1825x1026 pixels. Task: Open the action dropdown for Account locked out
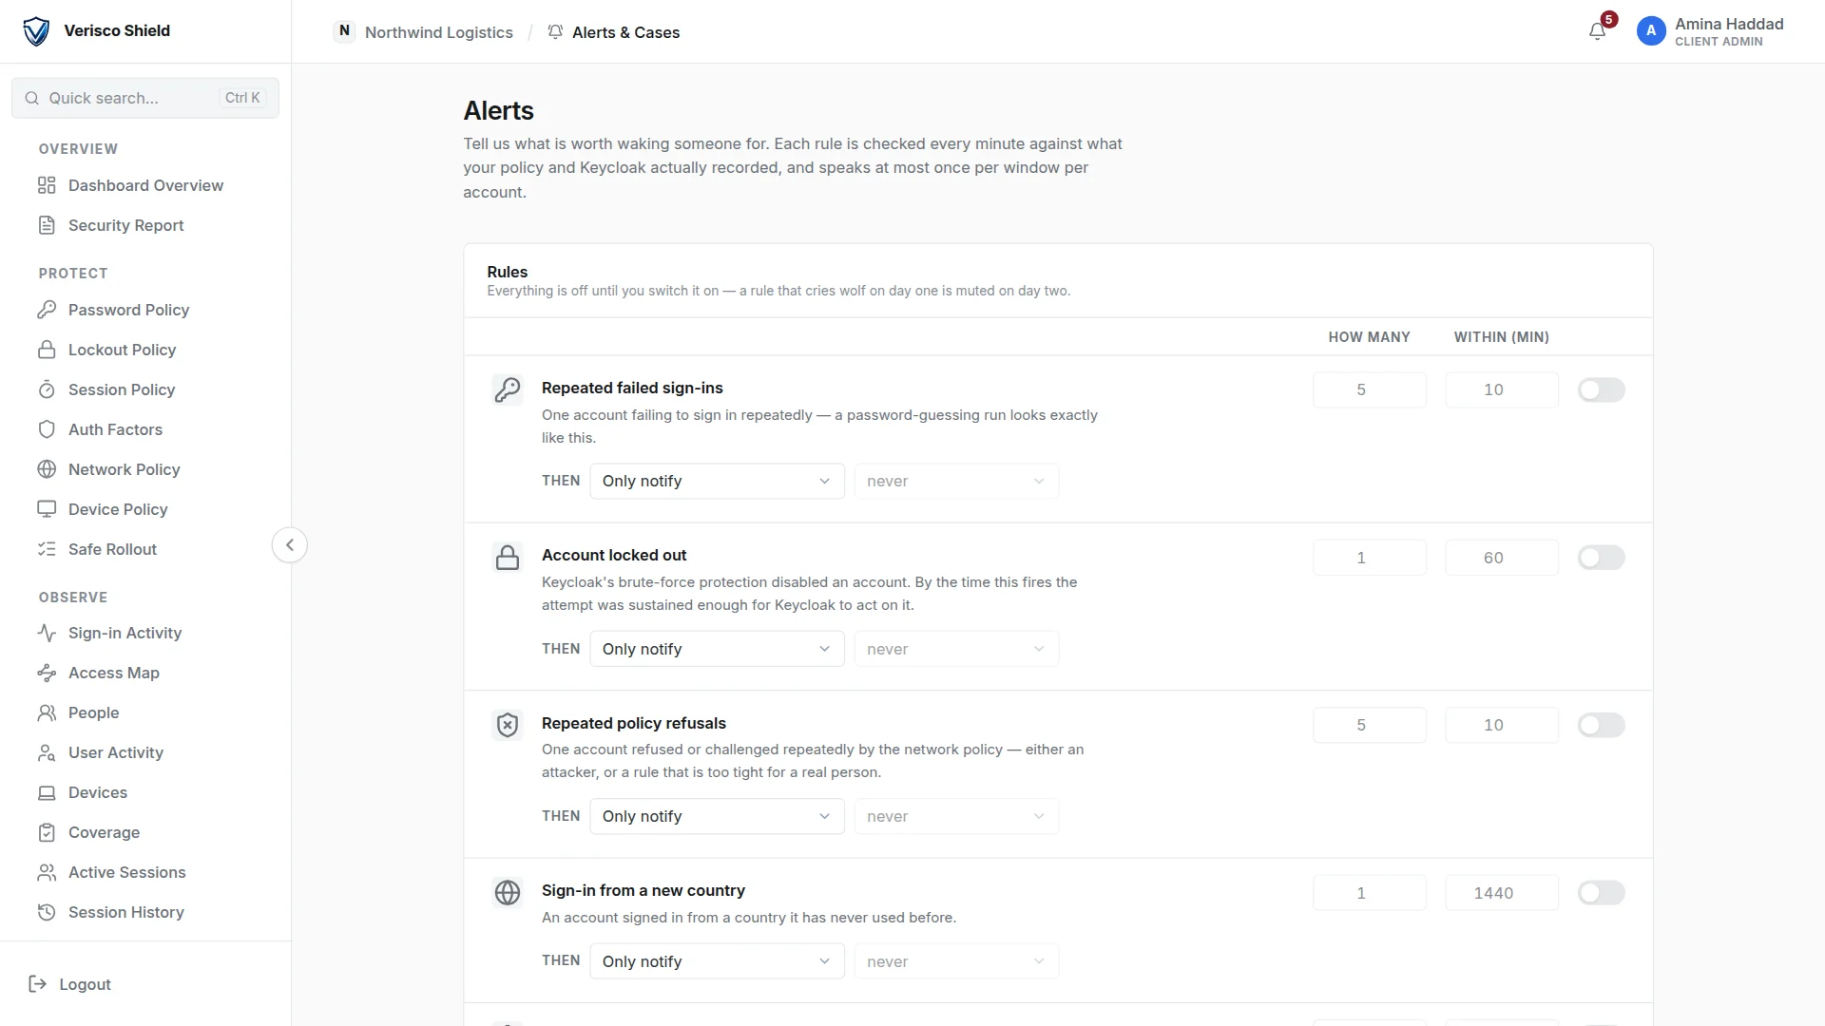(x=717, y=649)
